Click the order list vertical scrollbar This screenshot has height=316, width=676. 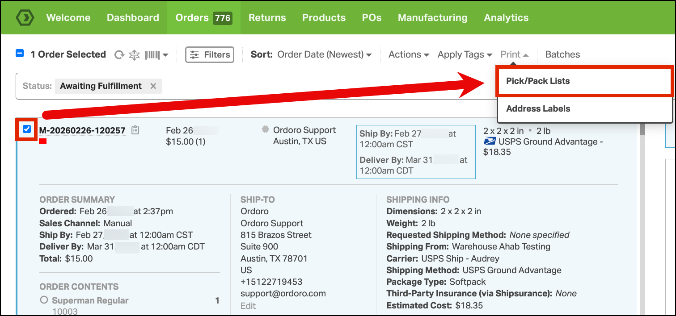(642, 219)
